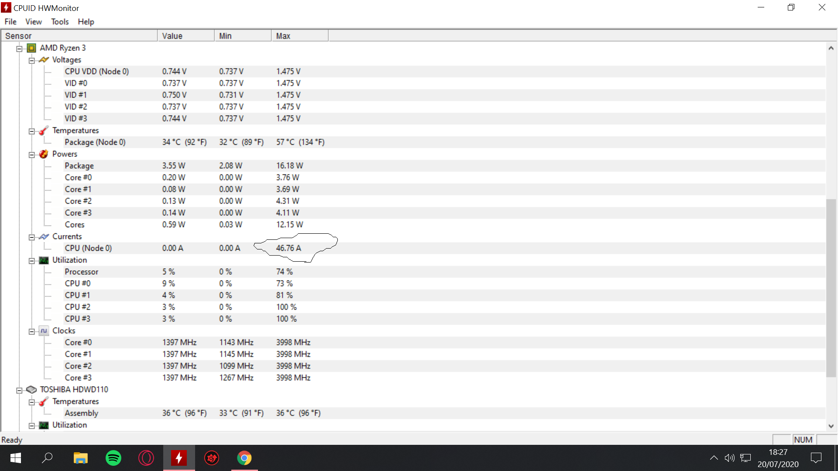The image size is (838, 471).
Task: Open the Tools menu
Action: (60, 22)
